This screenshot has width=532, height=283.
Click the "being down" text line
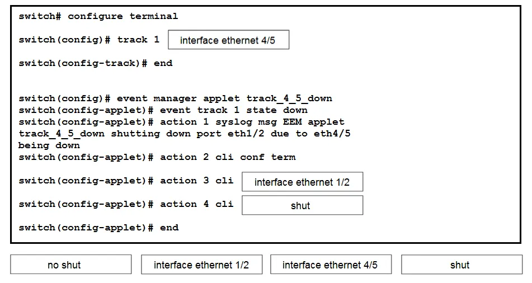click(49, 145)
